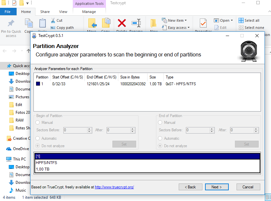271x201 pixels.
Task: Click the Copy documents icon in ribbon
Action: (29, 23)
